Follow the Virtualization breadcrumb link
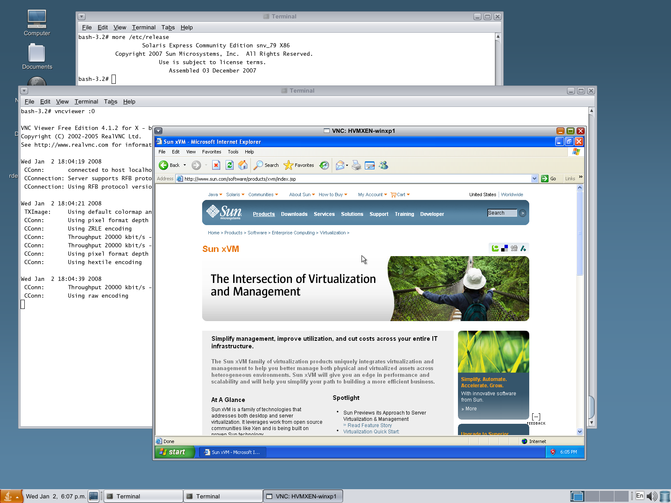 click(x=333, y=233)
